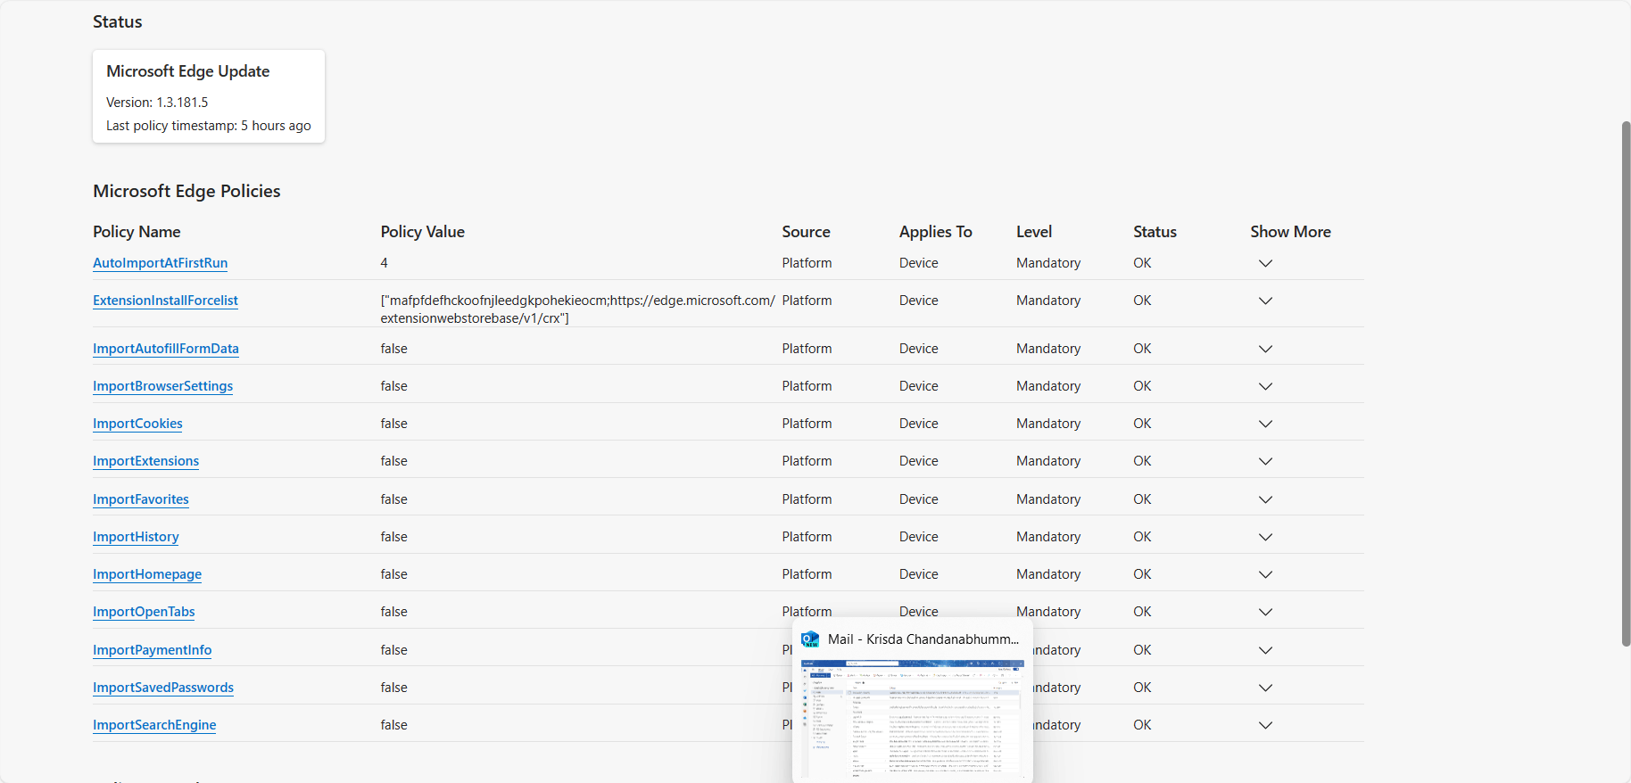This screenshot has height=783, width=1631.
Task: Open the ImportAutofillFormData policy link
Action: pos(166,349)
